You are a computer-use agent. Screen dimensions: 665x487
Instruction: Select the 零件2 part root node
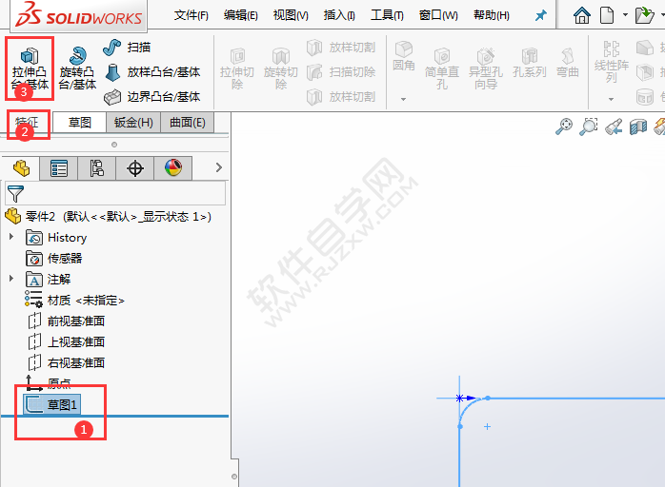108,217
